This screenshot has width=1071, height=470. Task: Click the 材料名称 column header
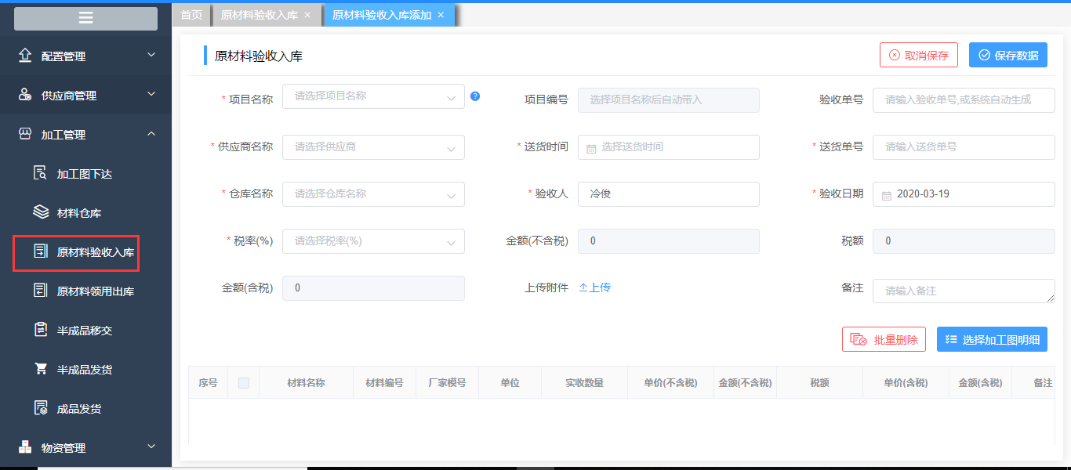pos(306,383)
